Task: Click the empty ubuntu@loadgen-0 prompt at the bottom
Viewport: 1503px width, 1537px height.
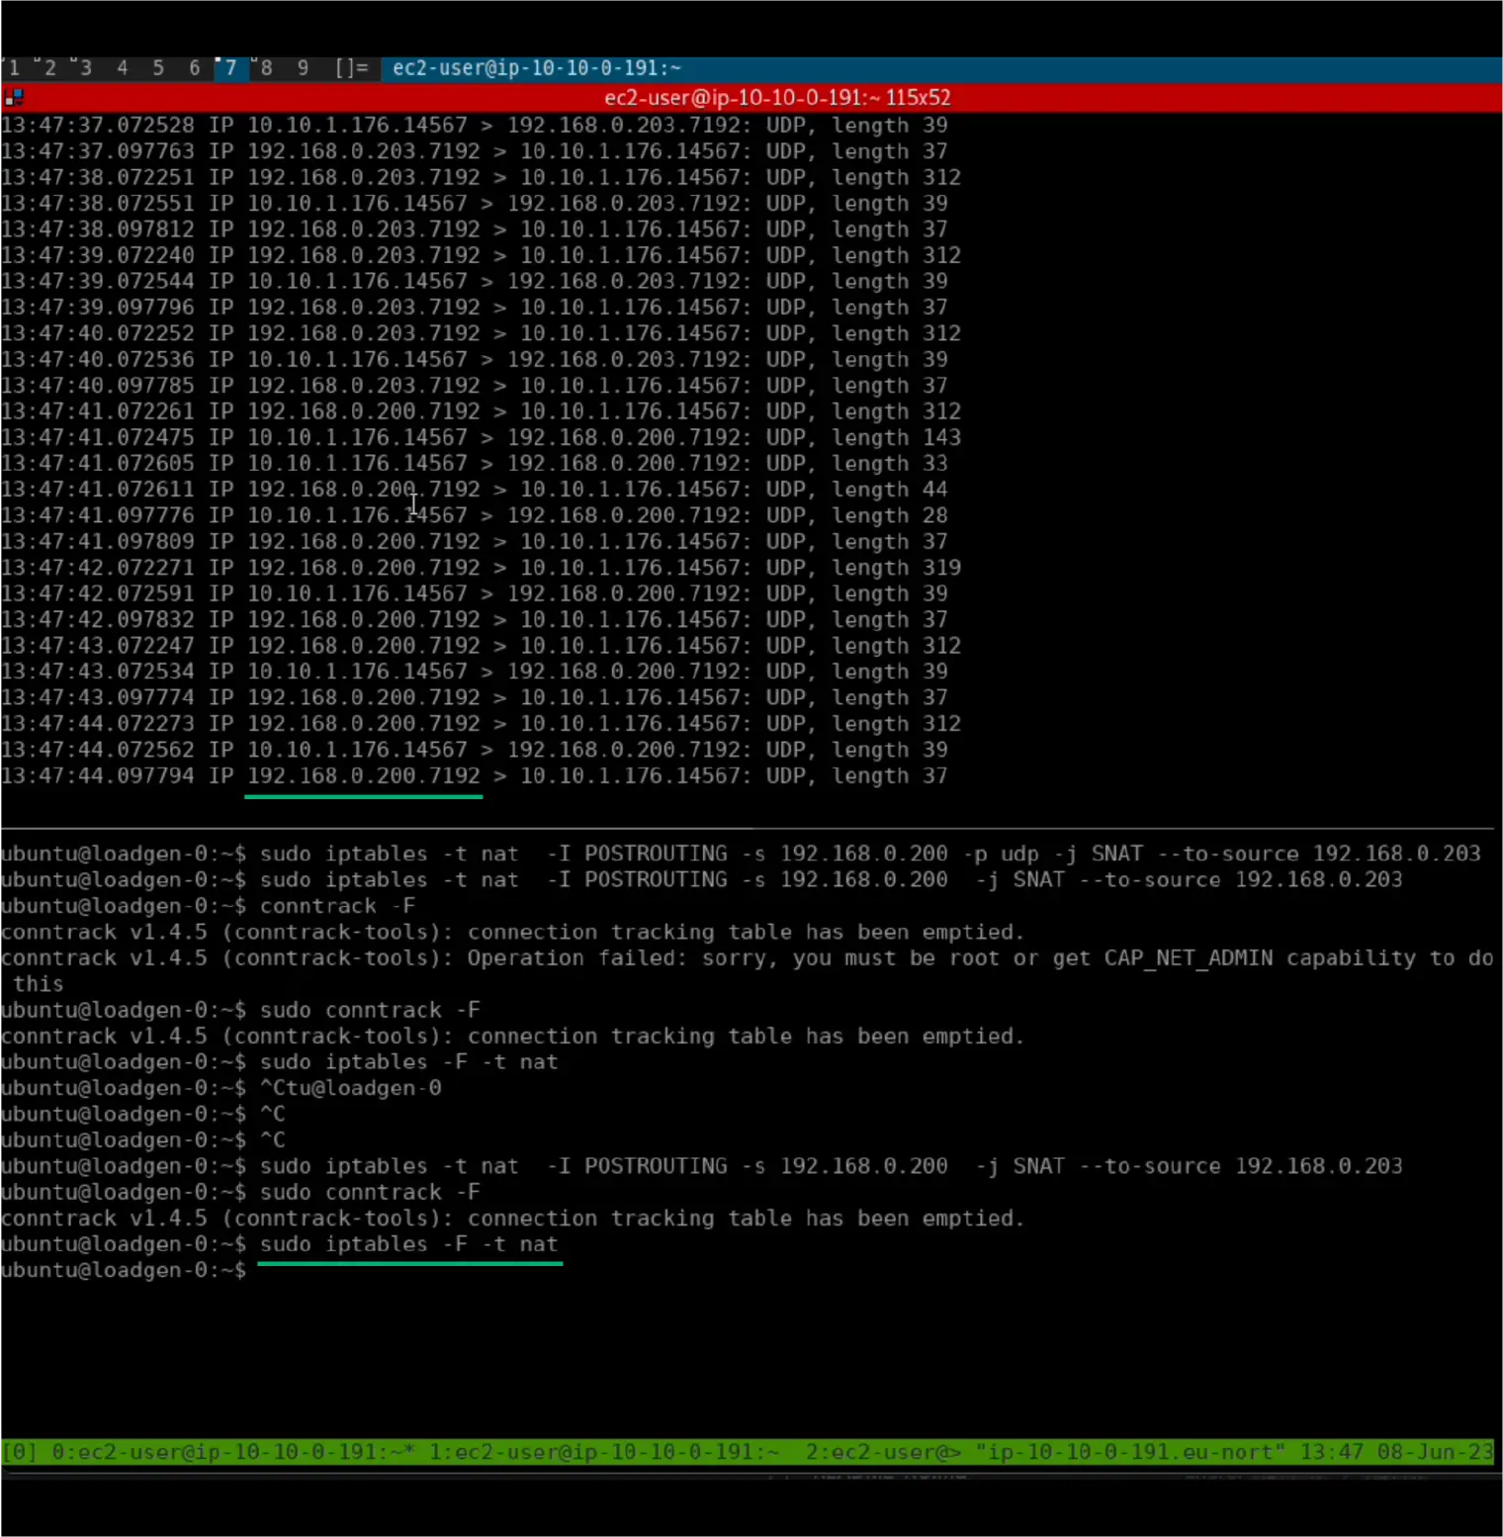Action: coord(124,1270)
